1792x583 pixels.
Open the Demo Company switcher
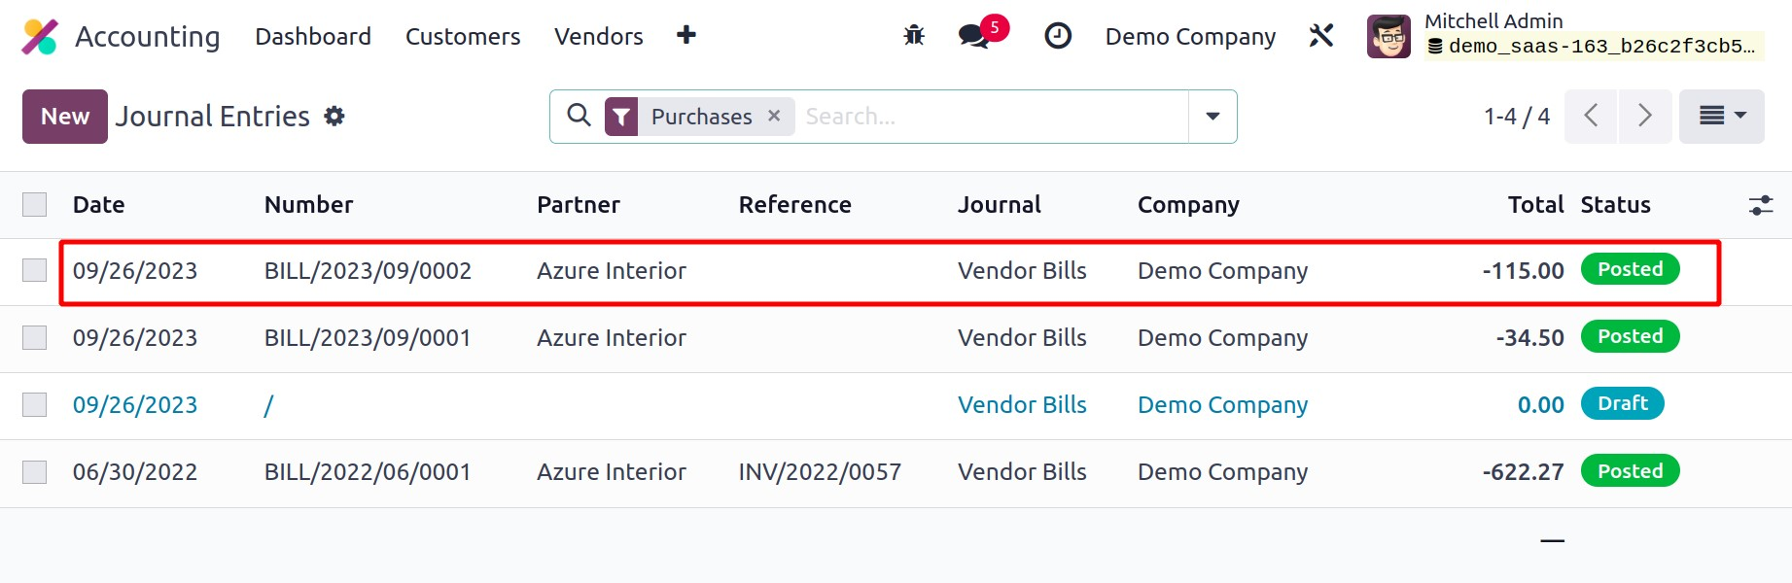(x=1190, y=37)
